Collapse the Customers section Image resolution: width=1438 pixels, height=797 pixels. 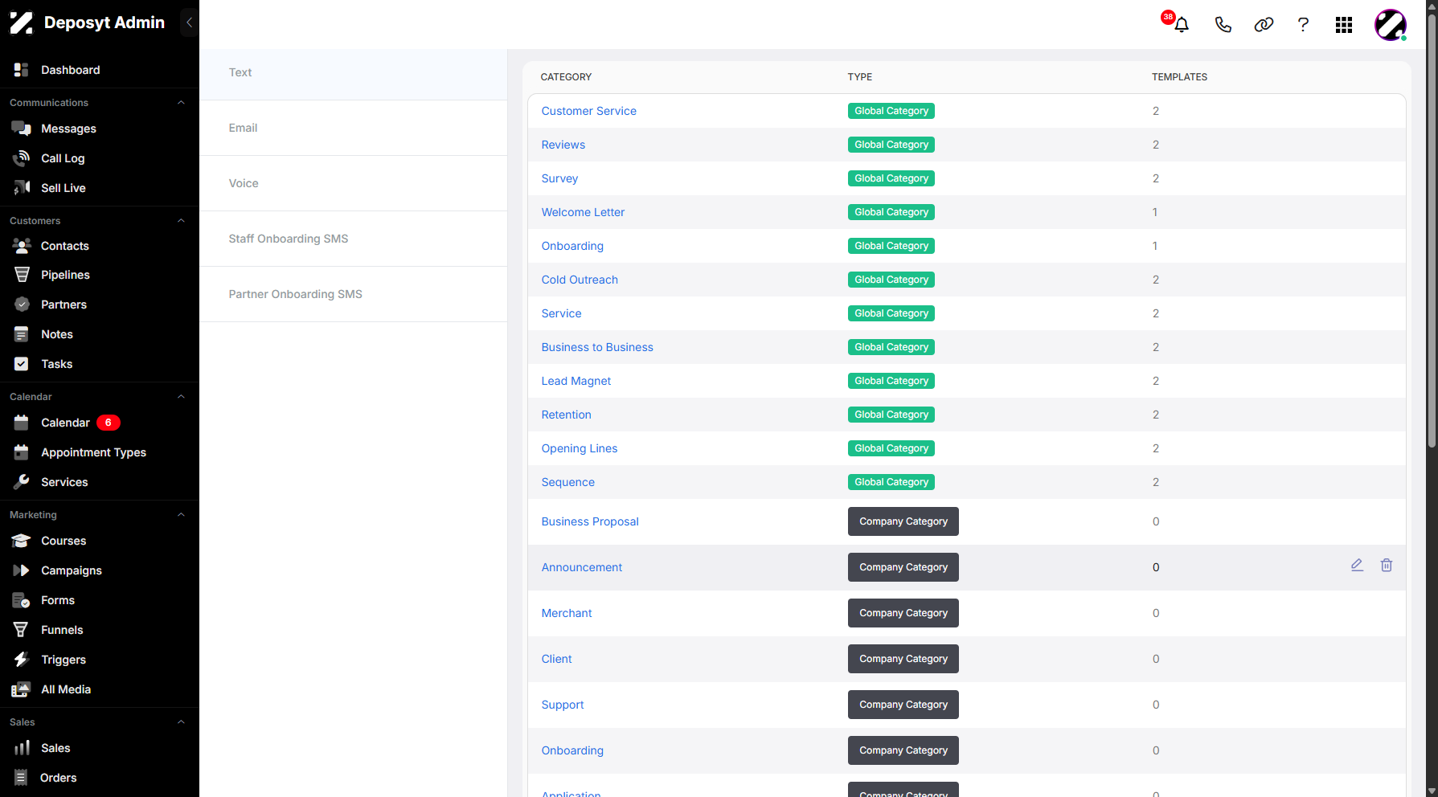(181, 221)
